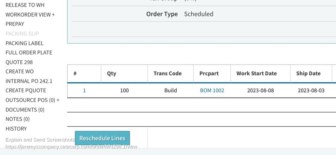Open QUOTE 298 link
This screenshot has height=155, width=336.
[19, 62]
